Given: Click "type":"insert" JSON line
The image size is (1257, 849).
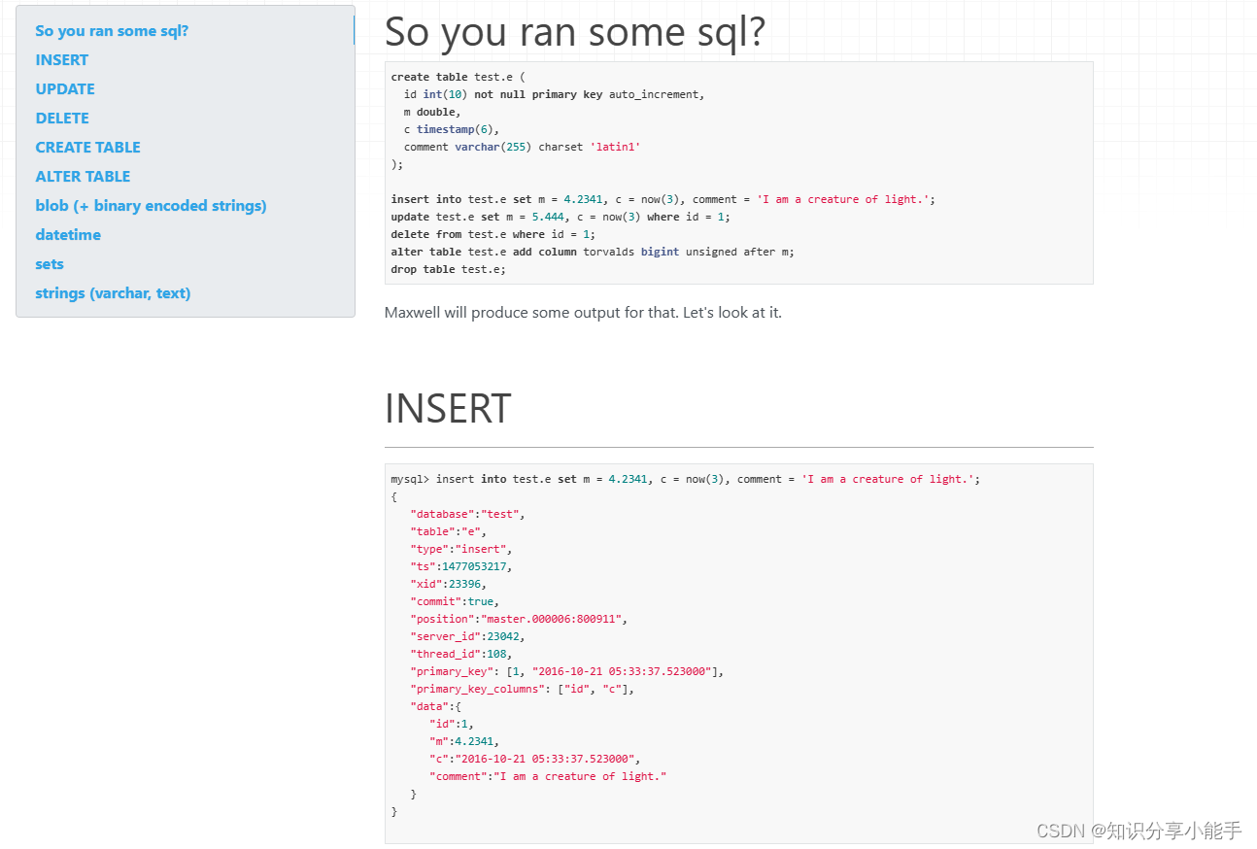Looking at the screenshot, I should click(x=461, y=549).
